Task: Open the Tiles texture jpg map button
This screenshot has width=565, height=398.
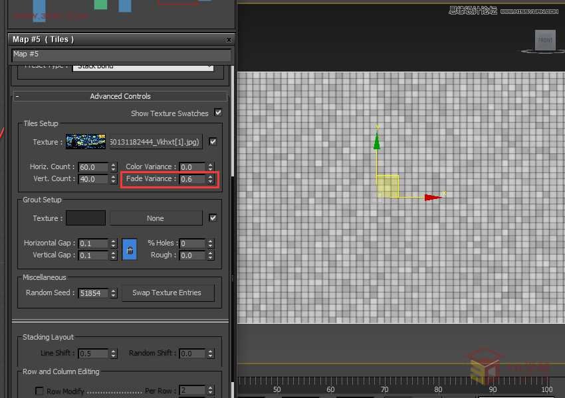Action: [156, 142]
